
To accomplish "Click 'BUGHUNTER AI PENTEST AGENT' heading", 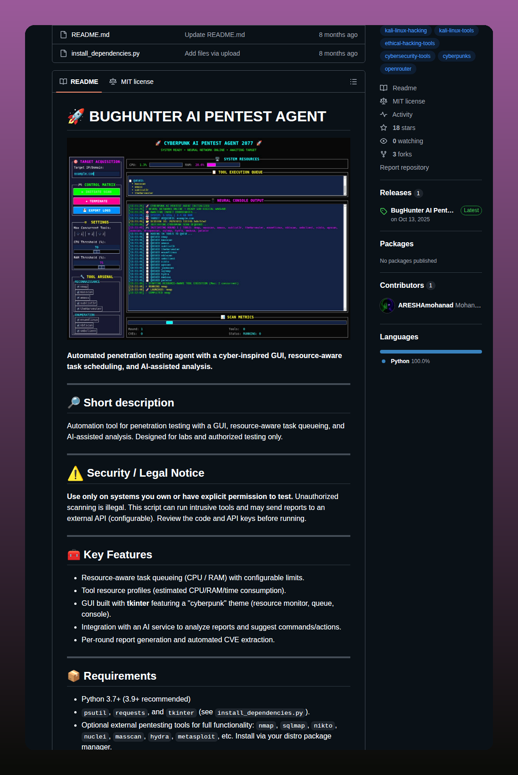I will (207, 116).
